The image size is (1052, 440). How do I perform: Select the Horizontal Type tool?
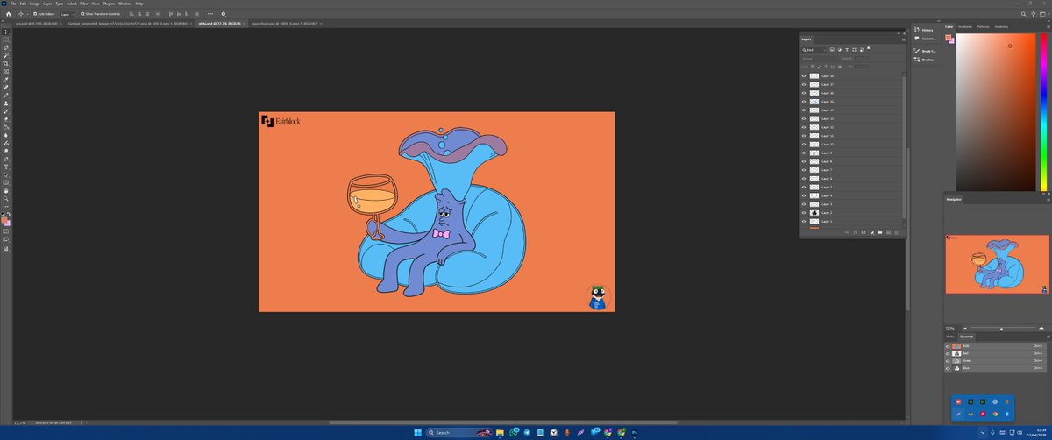[x=6, y=167]
